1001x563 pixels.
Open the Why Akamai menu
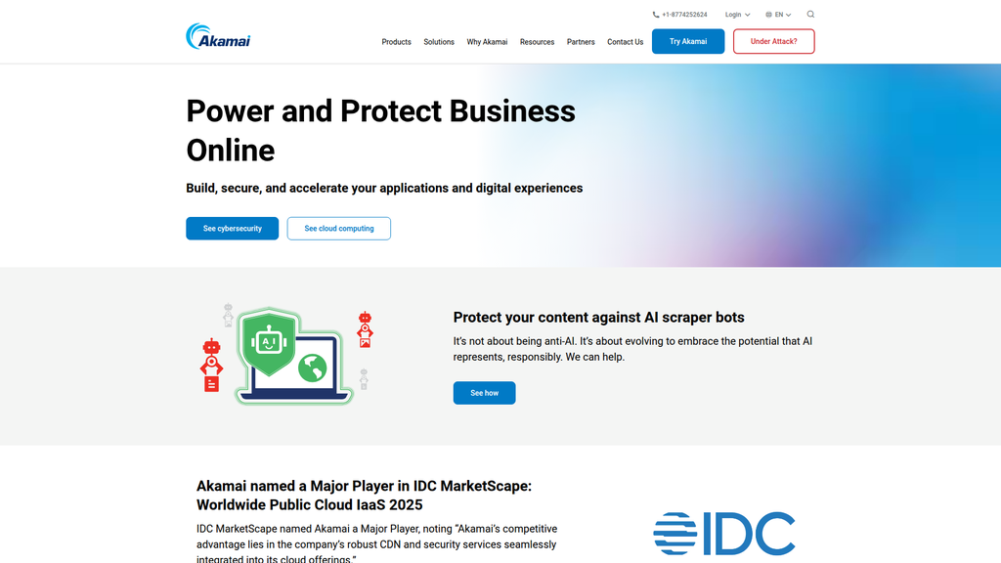pos(487,42)
